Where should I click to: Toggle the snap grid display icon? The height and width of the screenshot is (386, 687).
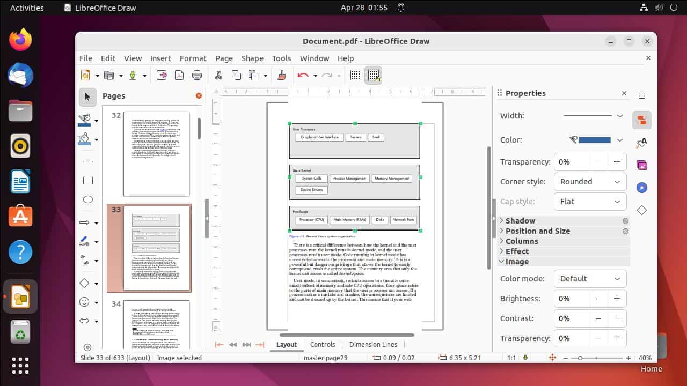pos(374,75)
